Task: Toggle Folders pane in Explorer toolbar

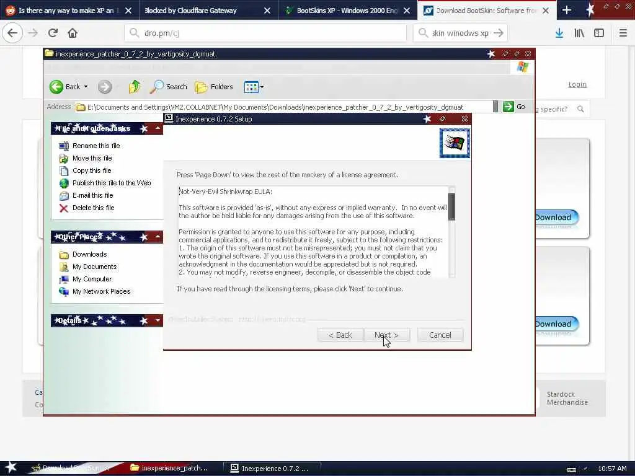Action: pyautogui.click(x=214, y=87)
